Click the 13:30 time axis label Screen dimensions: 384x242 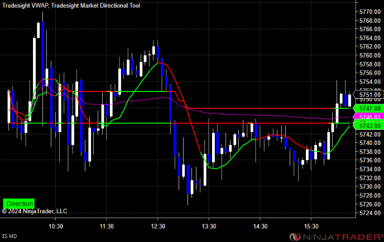209,226
